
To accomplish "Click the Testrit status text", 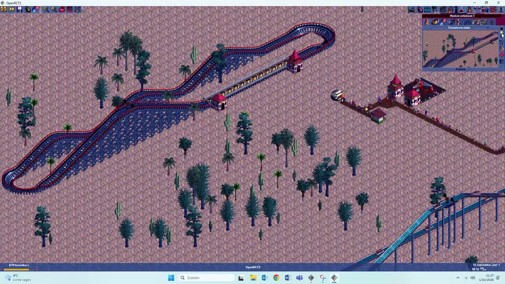I will click(460, 69).
